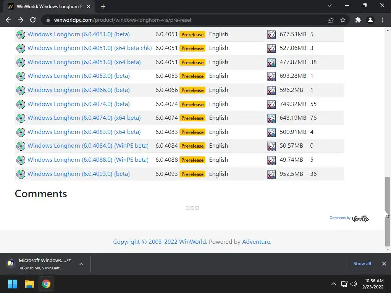Click the 7z file icon in downloads bar
Screen dimensions: 391x293
[x=11, y=263]
